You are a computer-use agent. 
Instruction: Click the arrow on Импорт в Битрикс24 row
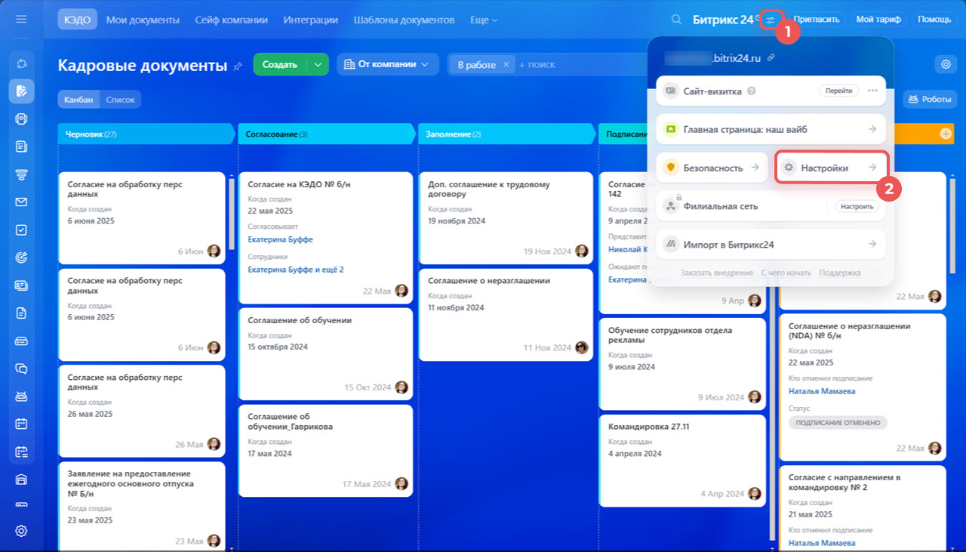(x=872, y=245)
